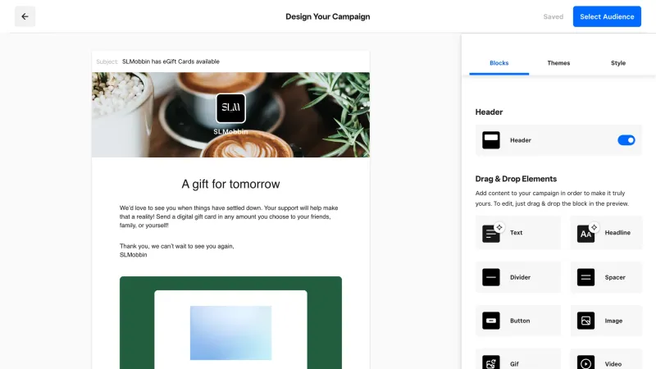Click the 'Design Your Campaign' title
This screenshot has height=369, width=656.
pos(327,16)
